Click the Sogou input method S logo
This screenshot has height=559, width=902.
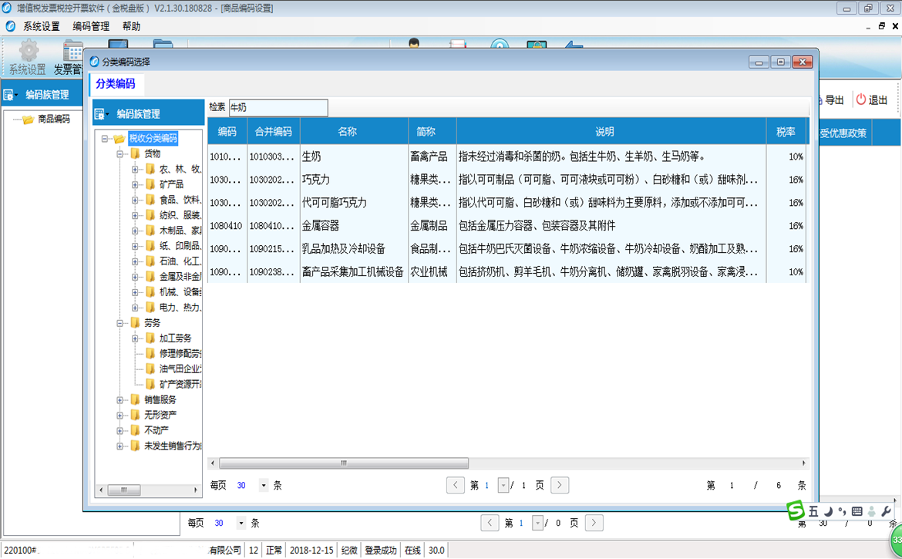click(796, 510)
